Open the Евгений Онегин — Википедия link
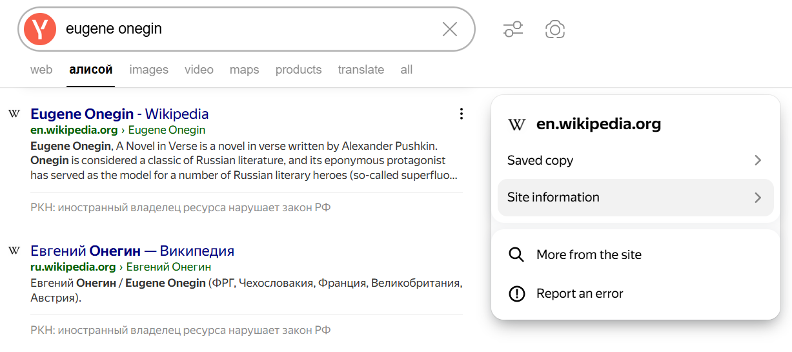 pyautogui.click(x=132, y=251)
